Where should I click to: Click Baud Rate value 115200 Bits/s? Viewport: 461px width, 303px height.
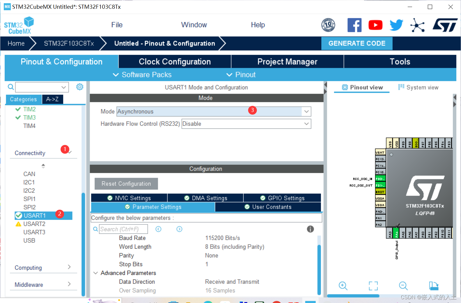click(222, 238)
